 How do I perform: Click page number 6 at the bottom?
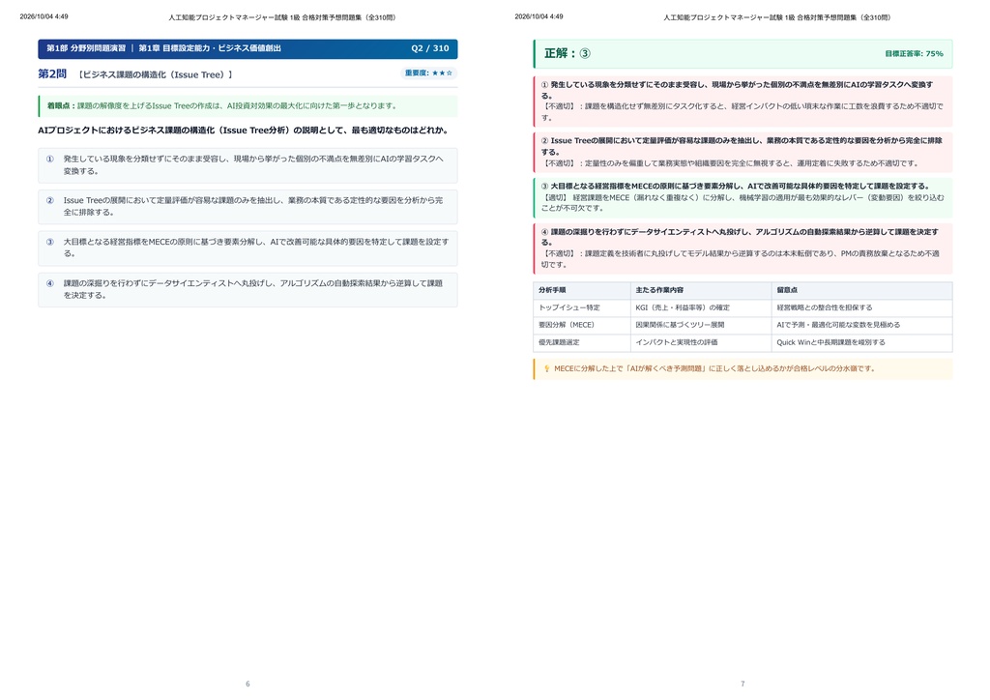pyautogui.click(x=247, y=684)
